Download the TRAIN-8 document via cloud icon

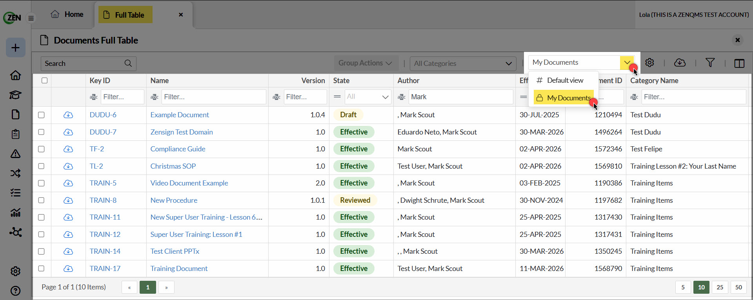coord(68,200)
